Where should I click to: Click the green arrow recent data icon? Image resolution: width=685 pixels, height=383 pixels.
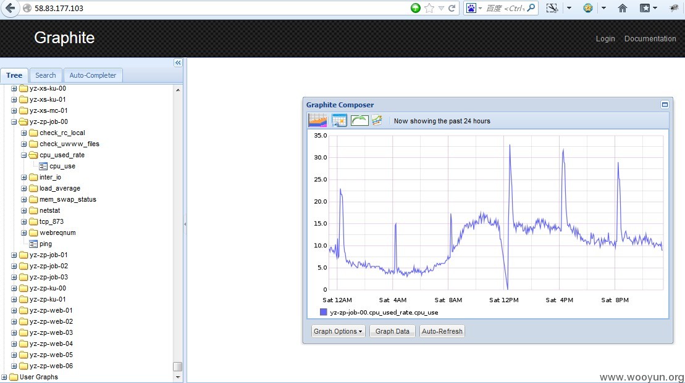359,120
